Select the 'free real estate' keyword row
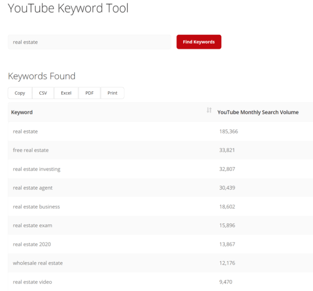313x291 pixels. click(31, 150)
